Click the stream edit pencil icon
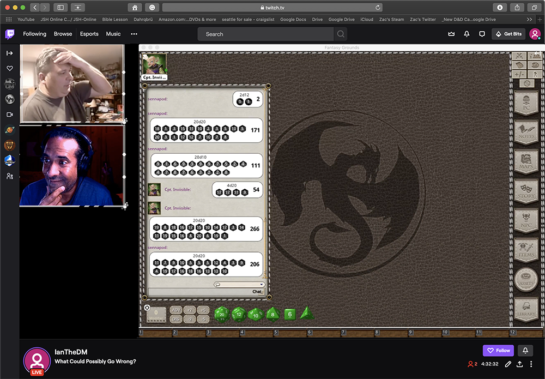 pos(508,364)
